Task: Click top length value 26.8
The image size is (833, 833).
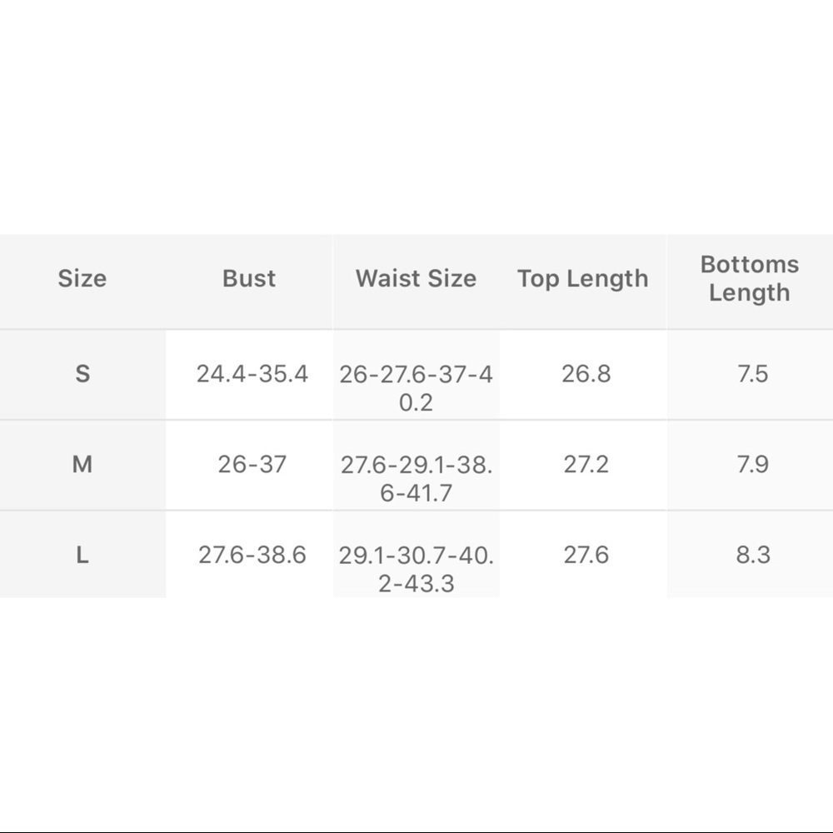Action: pos(586,373)
